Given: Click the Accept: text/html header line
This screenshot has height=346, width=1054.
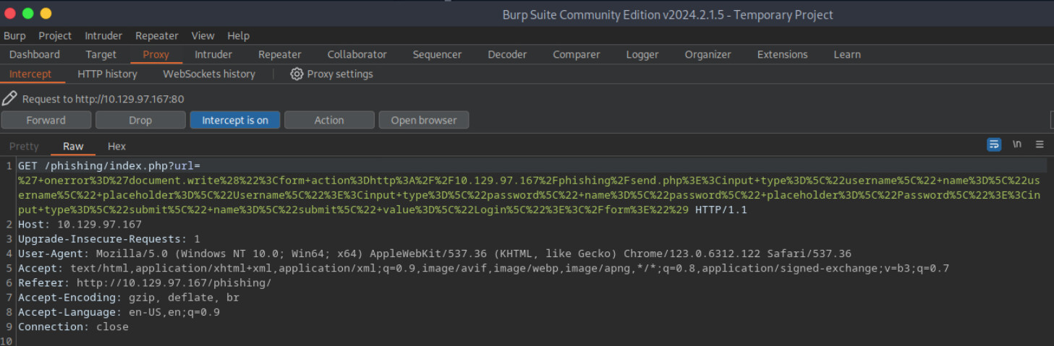Looking at the screenshot, I should (x=483, y=268).
